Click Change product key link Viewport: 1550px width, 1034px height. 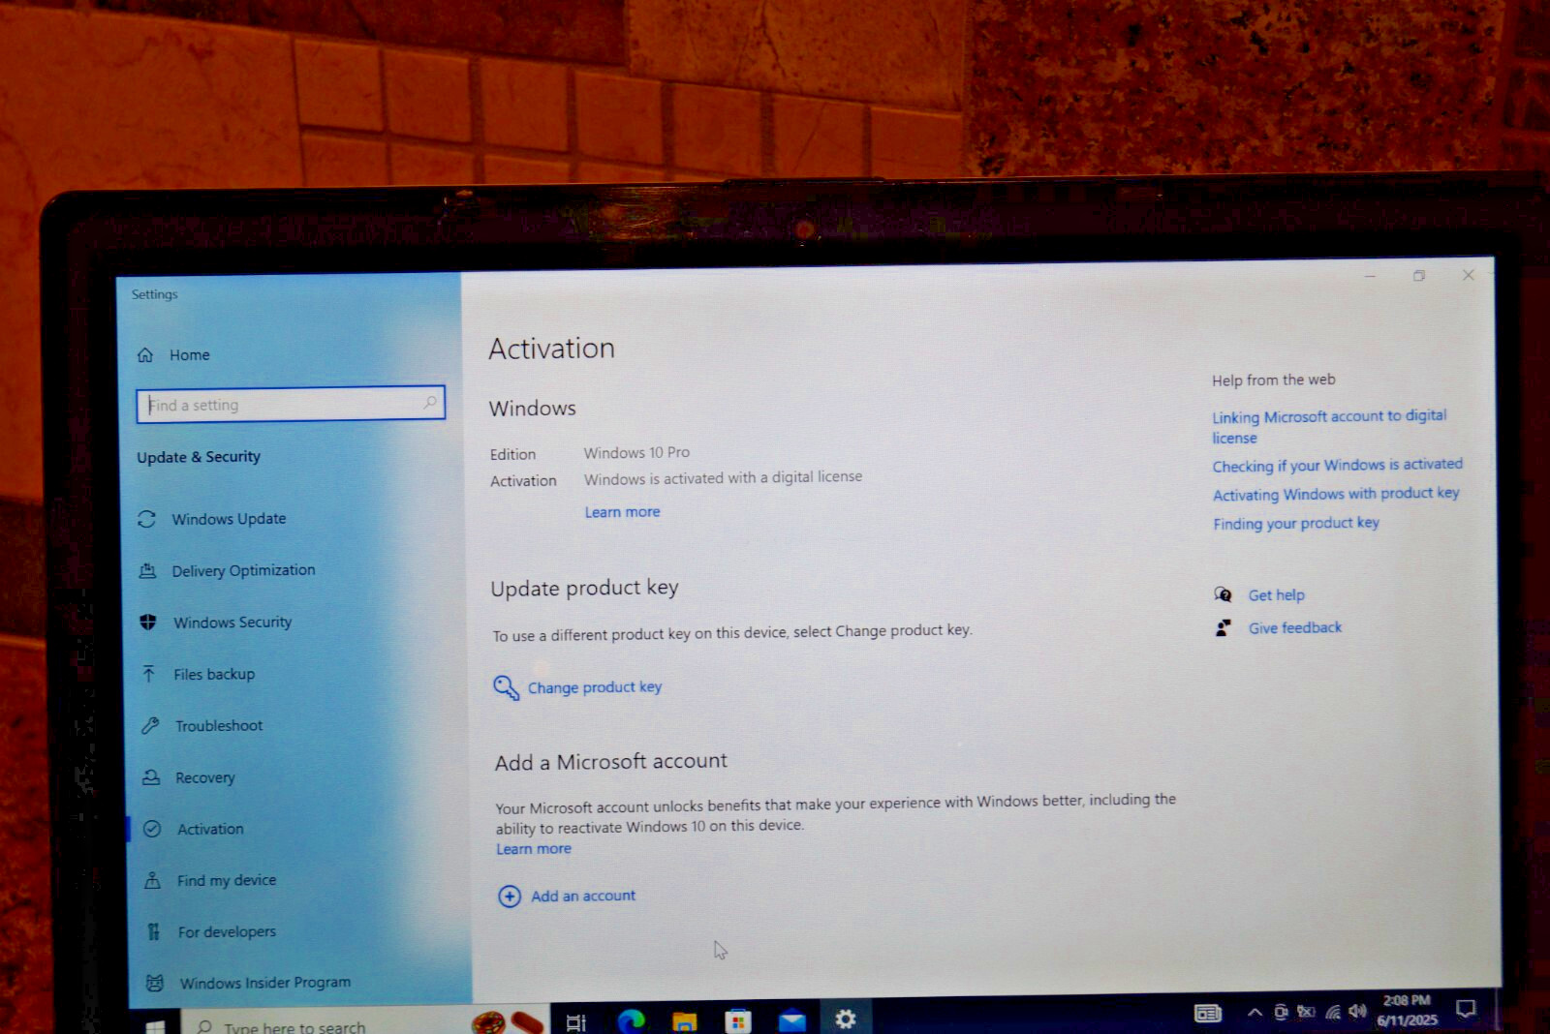coord(595,687)
